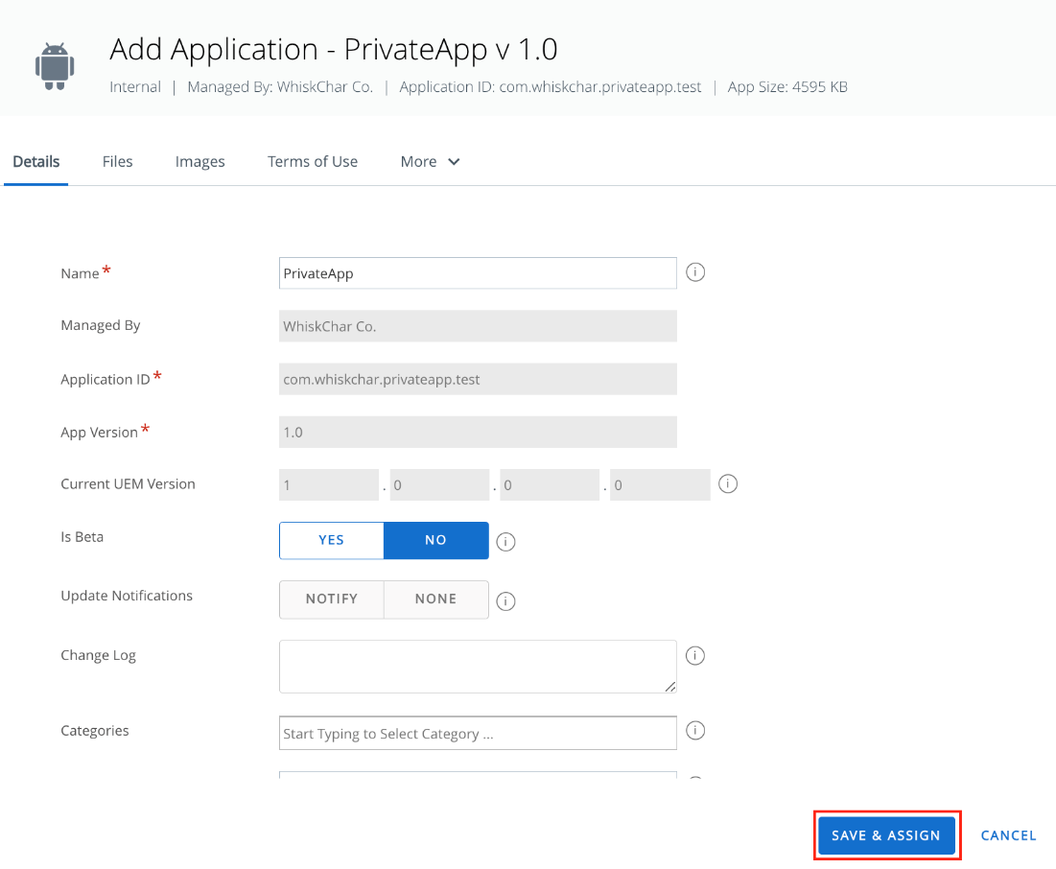Click info icon beside Is Beta toggle

pos(505,542)
